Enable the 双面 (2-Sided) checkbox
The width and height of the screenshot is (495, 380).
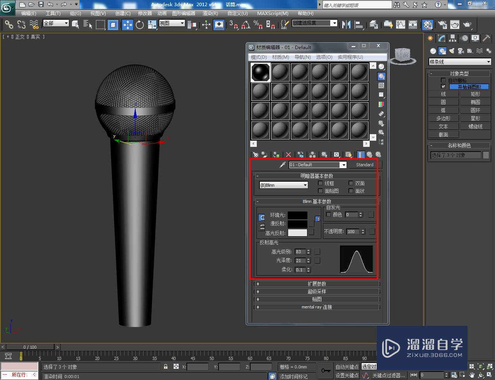pos(351,183)
